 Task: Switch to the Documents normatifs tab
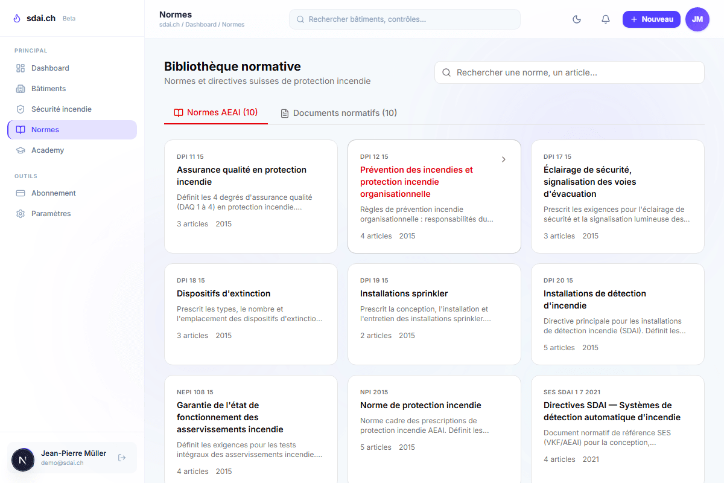click(338, 113)
